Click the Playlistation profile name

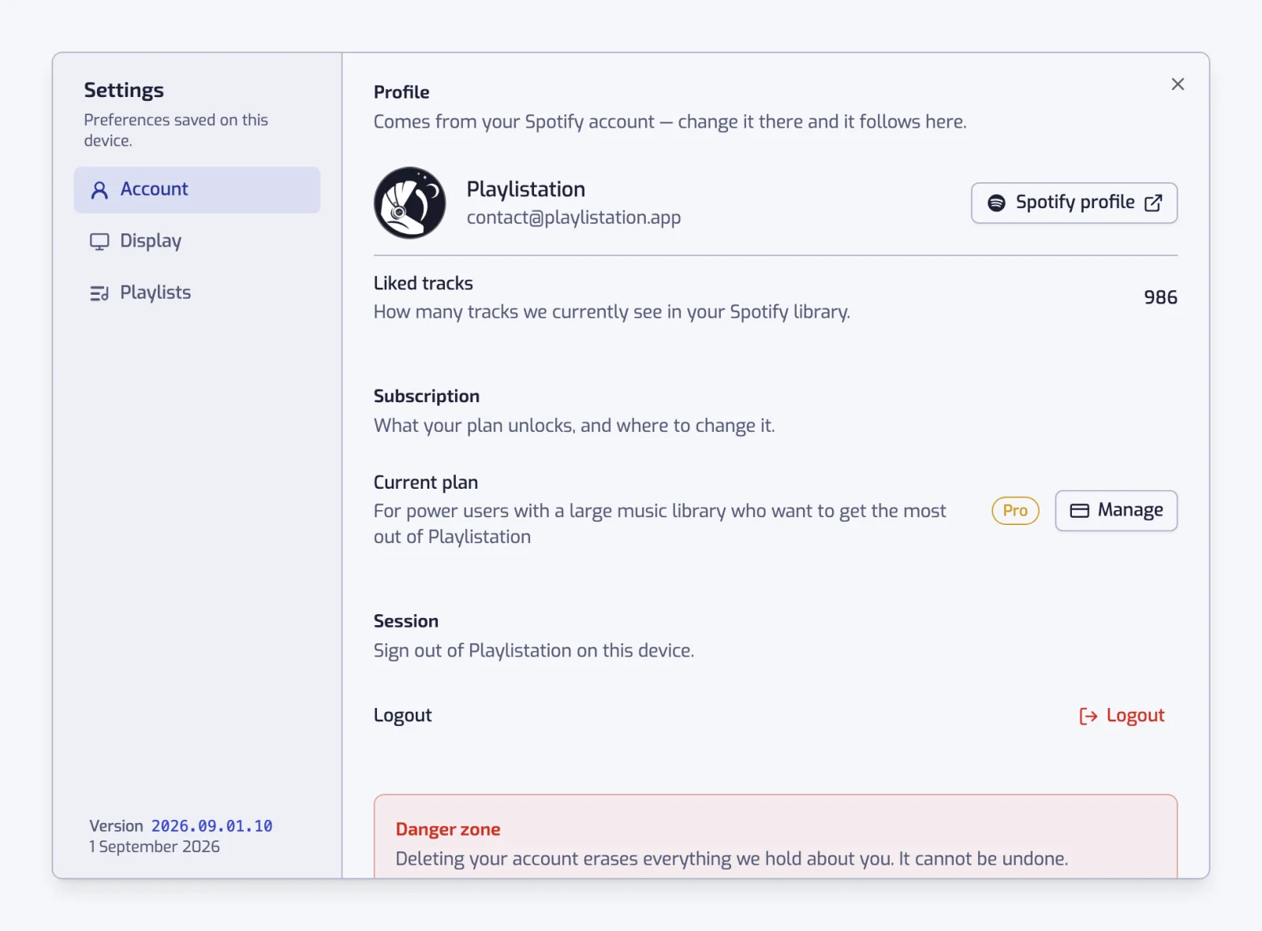click(x=525, y=189)
